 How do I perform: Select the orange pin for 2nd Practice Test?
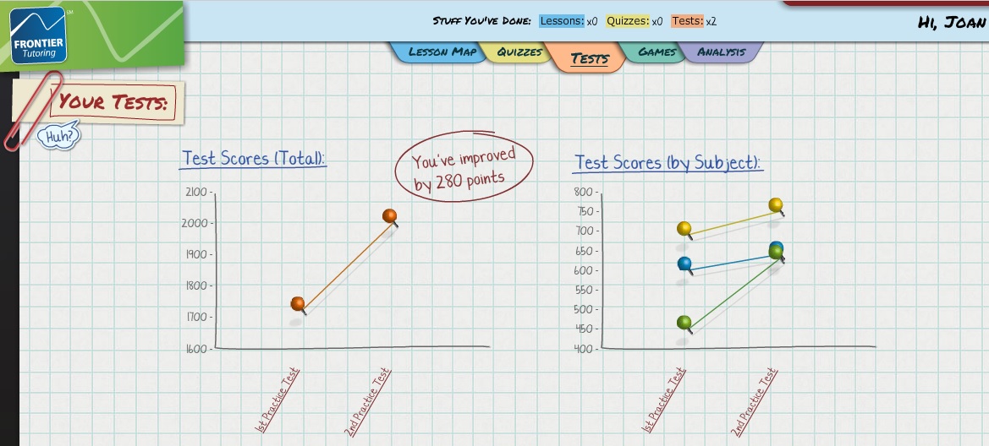tap(389, 215)
